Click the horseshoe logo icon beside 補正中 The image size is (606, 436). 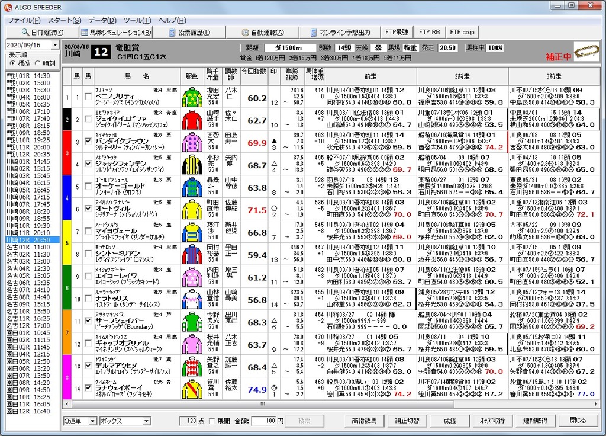click(x=586, y=52)
